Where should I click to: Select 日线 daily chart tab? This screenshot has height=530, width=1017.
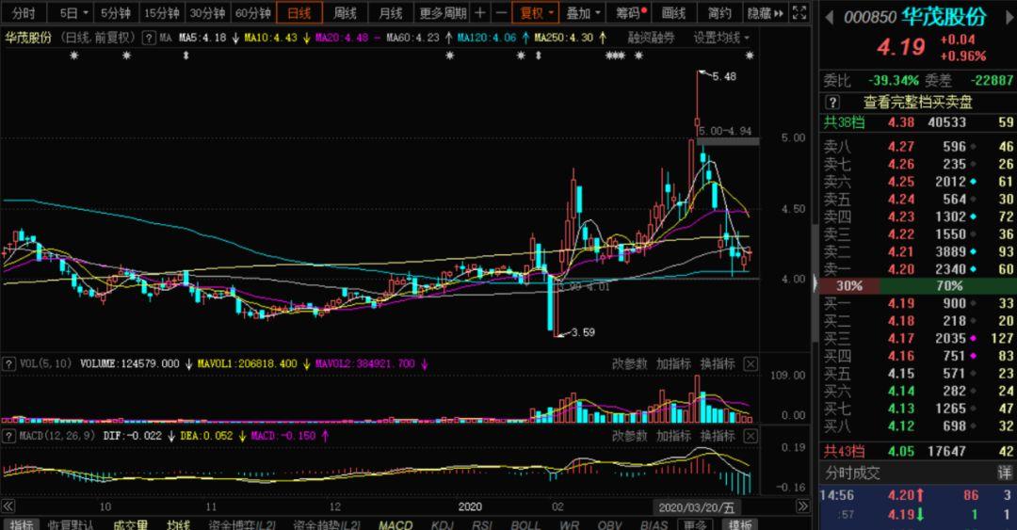[x=299, y=12]
